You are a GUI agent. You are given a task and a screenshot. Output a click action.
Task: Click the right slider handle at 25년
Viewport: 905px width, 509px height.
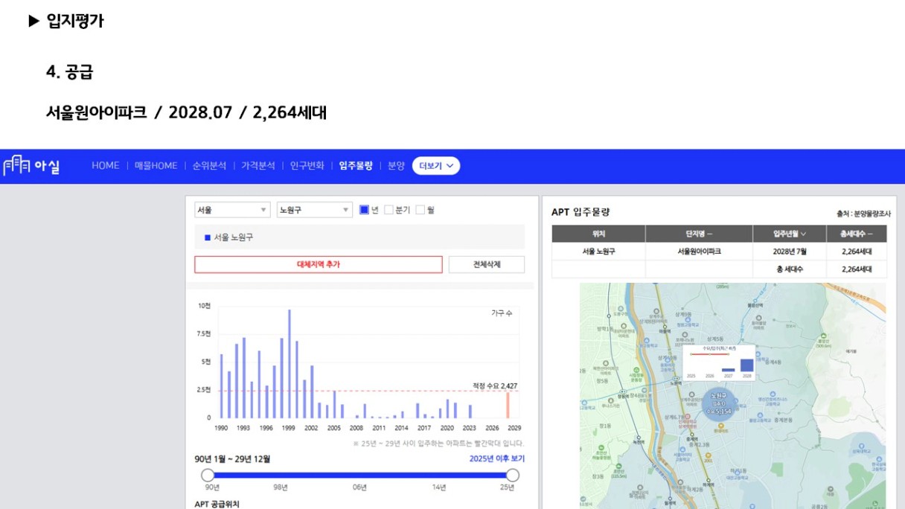click(513, 475)
